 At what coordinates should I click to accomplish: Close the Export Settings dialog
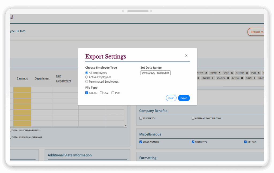186,56
